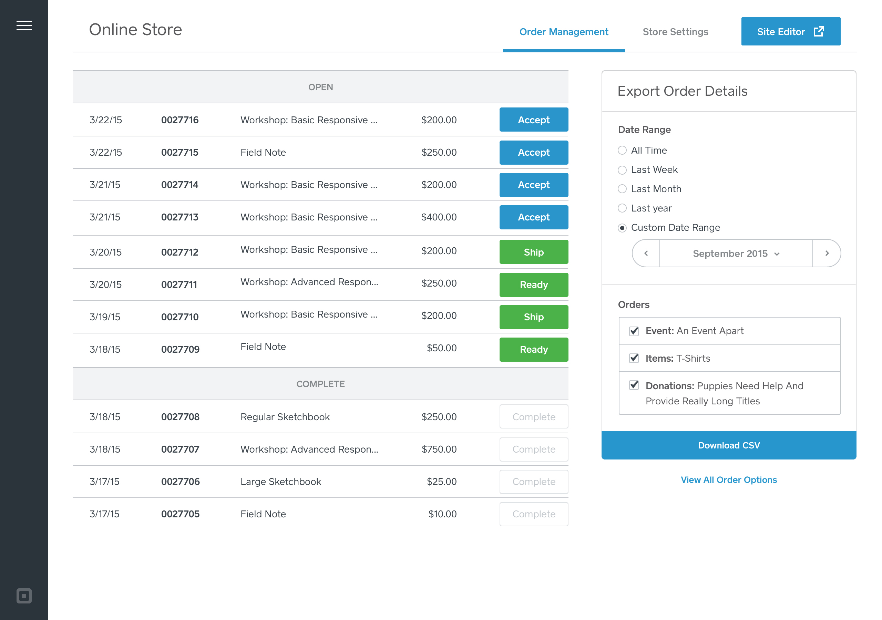The image size is (882, 620).
Task: Open the hamburger menu in sidebar
Action: tap(24, 26)
